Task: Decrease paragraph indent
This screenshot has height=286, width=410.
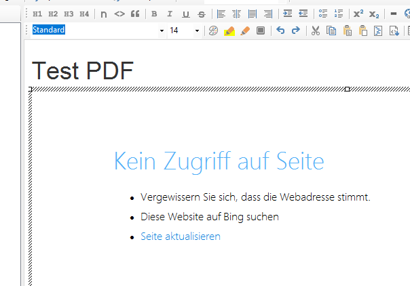Action: click(303, 14)
